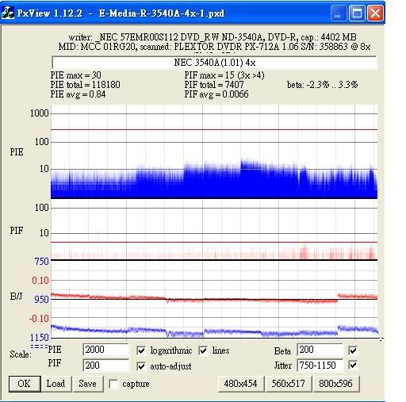Click the Beta scale input field

point(320,350)
